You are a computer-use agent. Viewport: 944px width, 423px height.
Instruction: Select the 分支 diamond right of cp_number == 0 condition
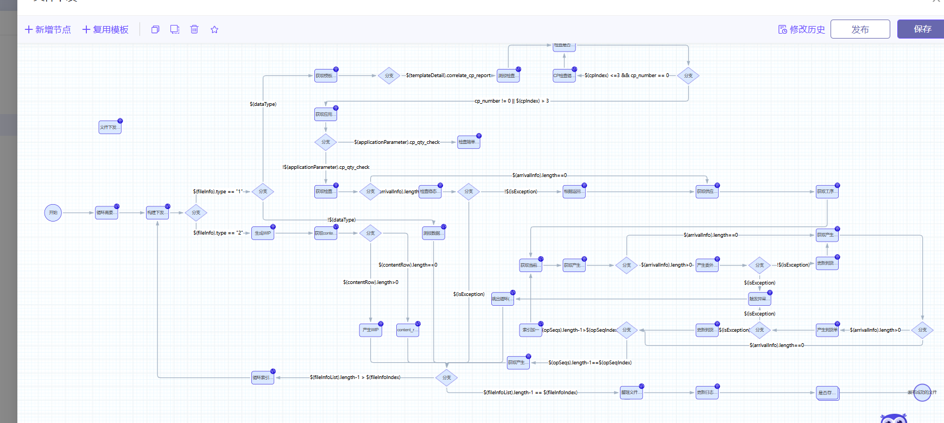pos(688,76)
